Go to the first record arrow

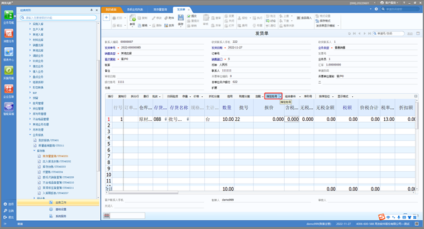(355, 33)
